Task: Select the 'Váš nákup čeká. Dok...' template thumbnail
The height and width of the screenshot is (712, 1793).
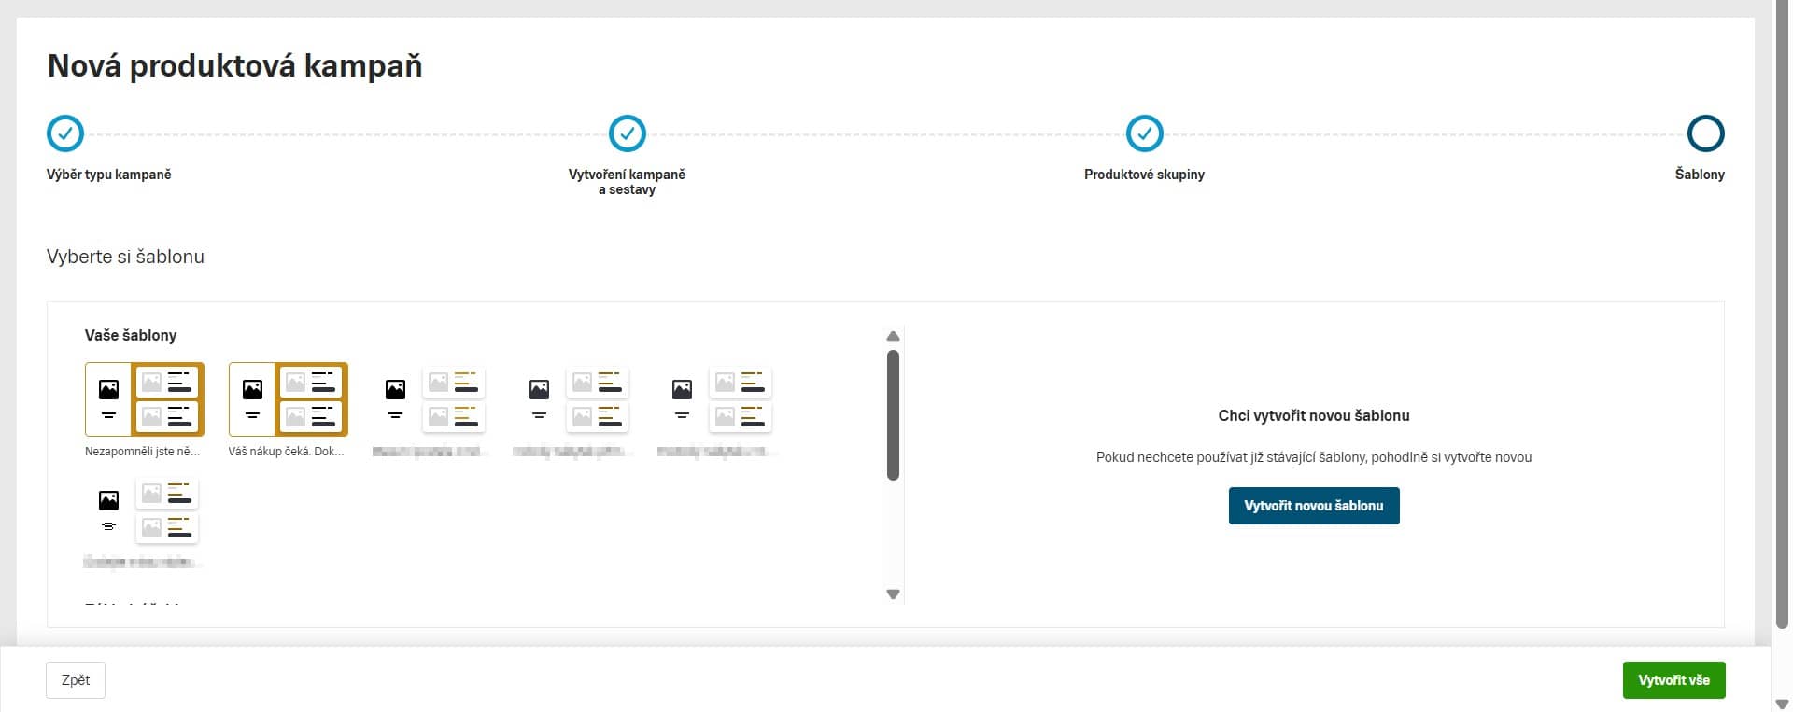Action: coord(289,399)
